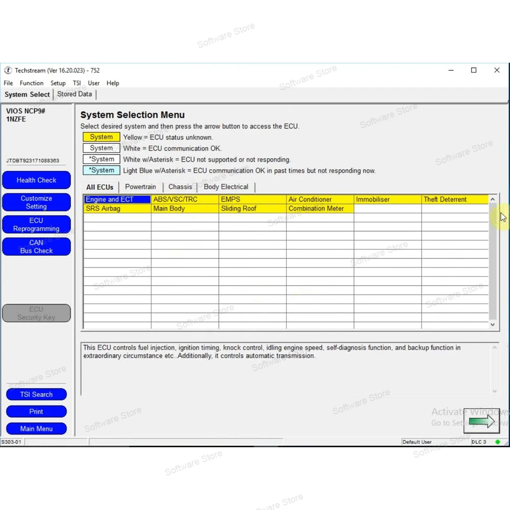This screenshot has height=510, width=510.
Task: Select the SRS Airbag system cell
Action: 117,209
